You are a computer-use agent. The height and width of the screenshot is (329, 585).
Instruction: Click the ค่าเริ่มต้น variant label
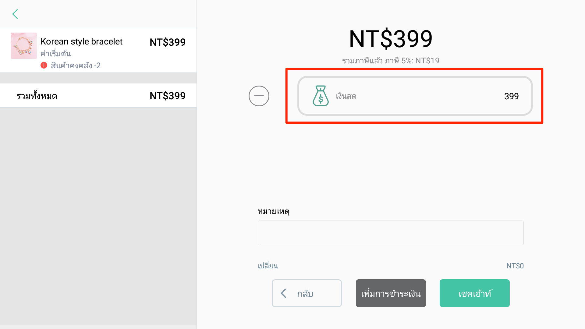point(56,54)
